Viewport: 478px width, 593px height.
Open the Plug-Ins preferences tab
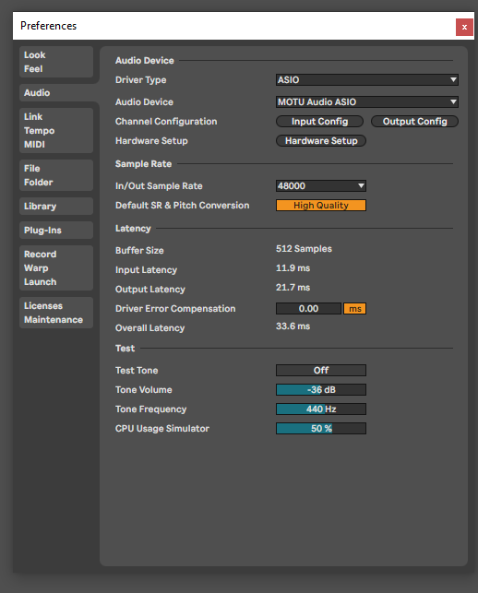(x=56, y=230)
